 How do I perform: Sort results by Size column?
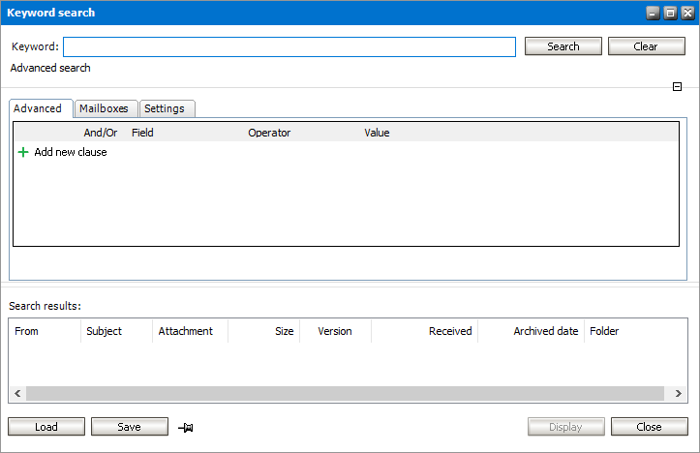(x=264, y=331)
